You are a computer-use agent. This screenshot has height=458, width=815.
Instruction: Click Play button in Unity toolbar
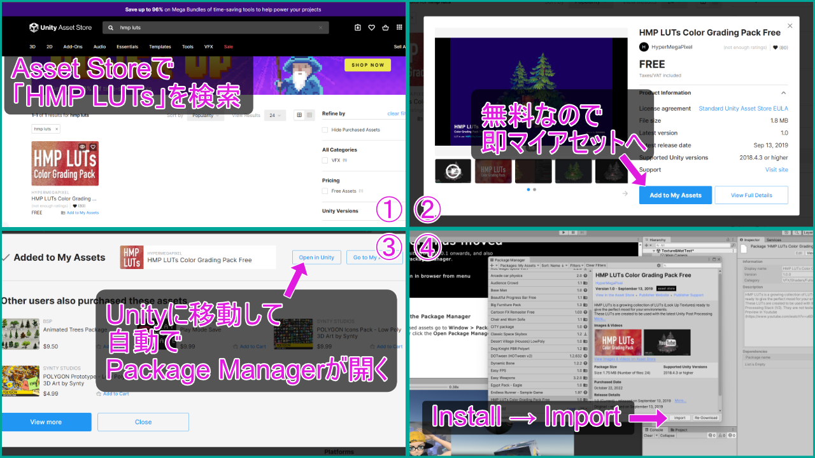click(563, 232)
